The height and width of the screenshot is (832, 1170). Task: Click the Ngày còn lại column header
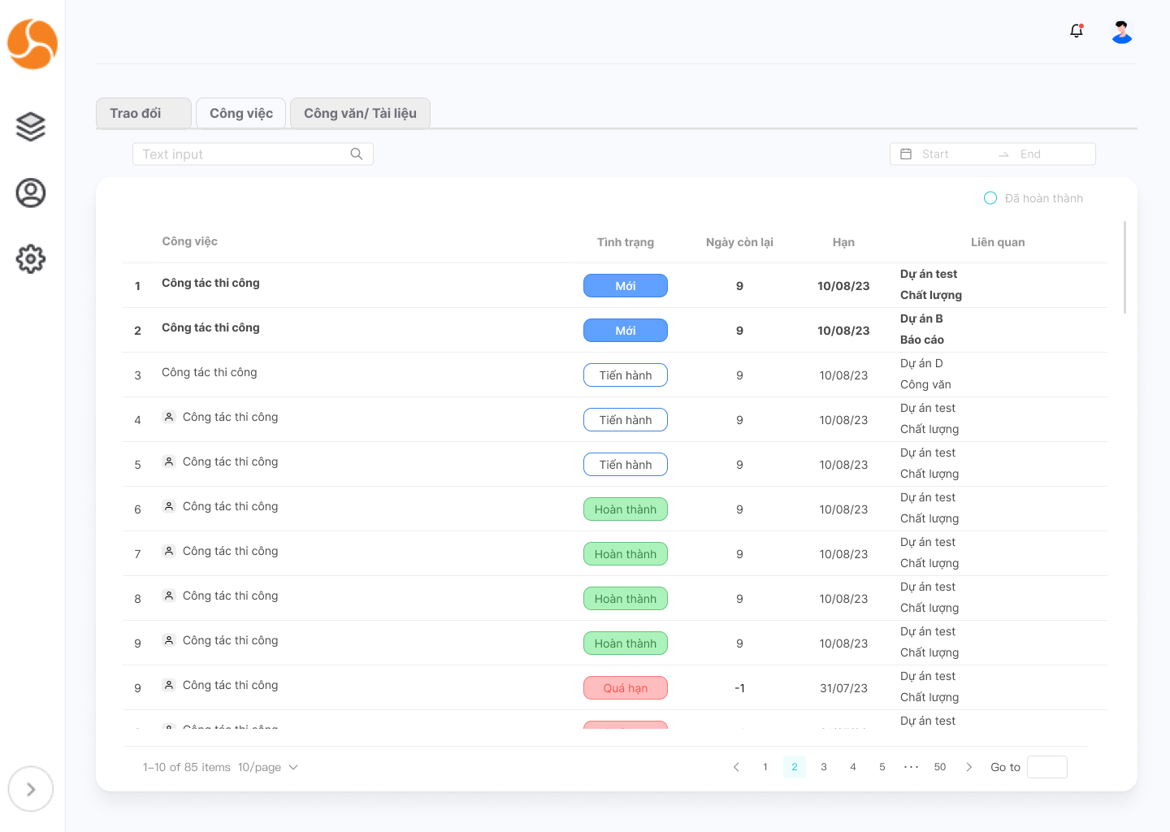739,242
